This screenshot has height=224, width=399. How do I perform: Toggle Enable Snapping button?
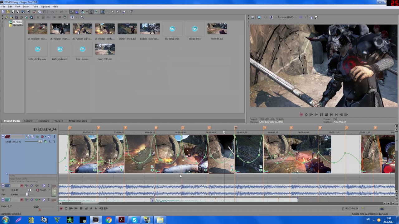pyautogui.click(x=72, y=12)
